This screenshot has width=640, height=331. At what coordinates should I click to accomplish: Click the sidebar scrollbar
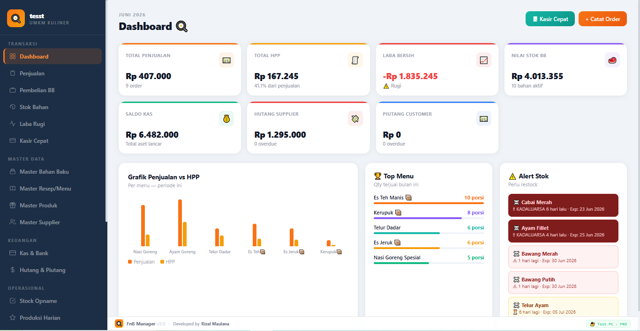coord(106,111)
